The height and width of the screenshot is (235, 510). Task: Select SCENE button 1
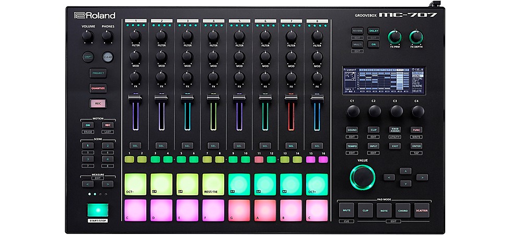click(x=88, y=146)
